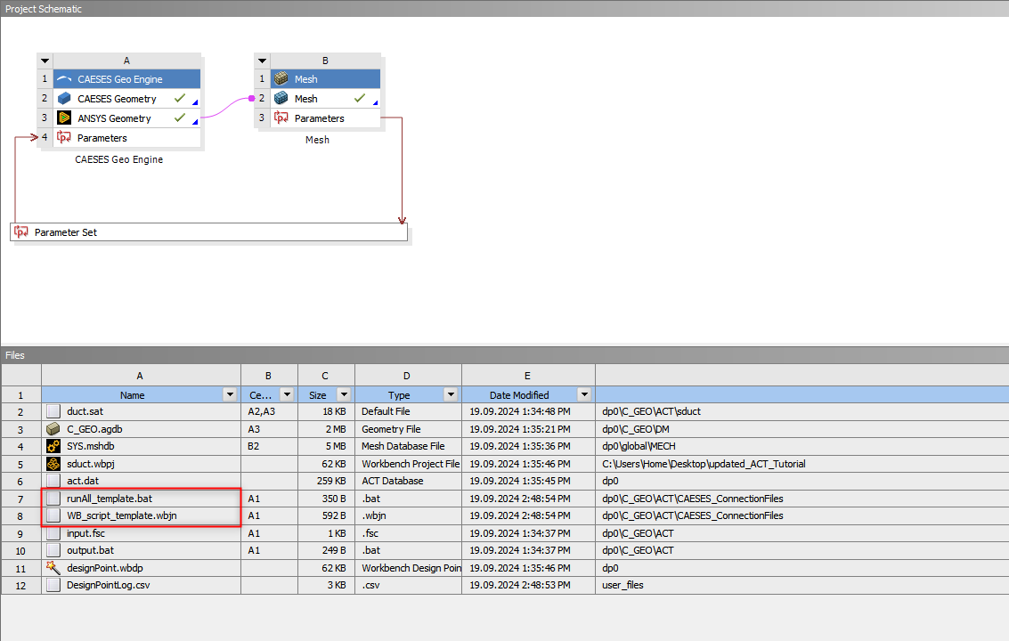
Task: Click Parameters icon in system B
Action: [x=281, y=118]
